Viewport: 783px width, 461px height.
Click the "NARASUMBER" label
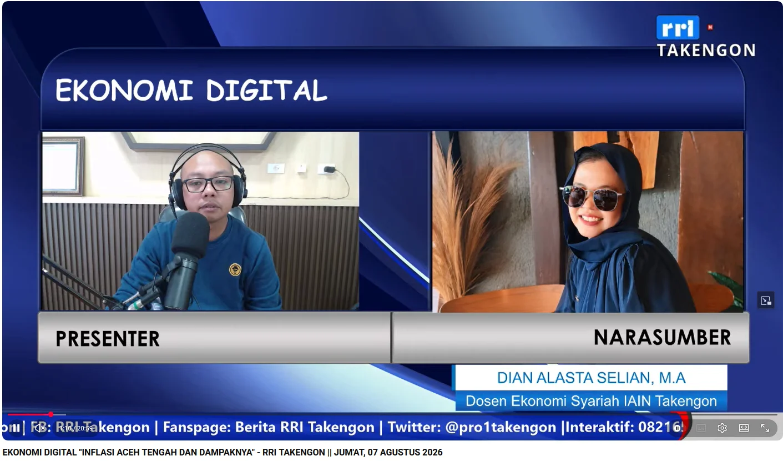[662, 337]
